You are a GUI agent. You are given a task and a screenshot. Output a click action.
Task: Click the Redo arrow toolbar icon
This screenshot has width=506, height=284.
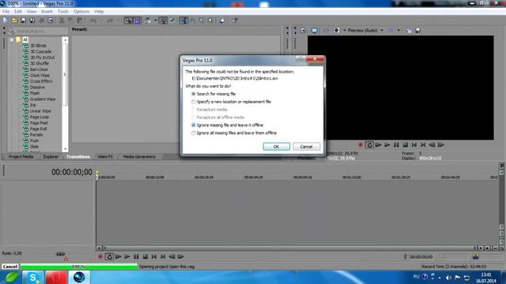coord(110,21)
